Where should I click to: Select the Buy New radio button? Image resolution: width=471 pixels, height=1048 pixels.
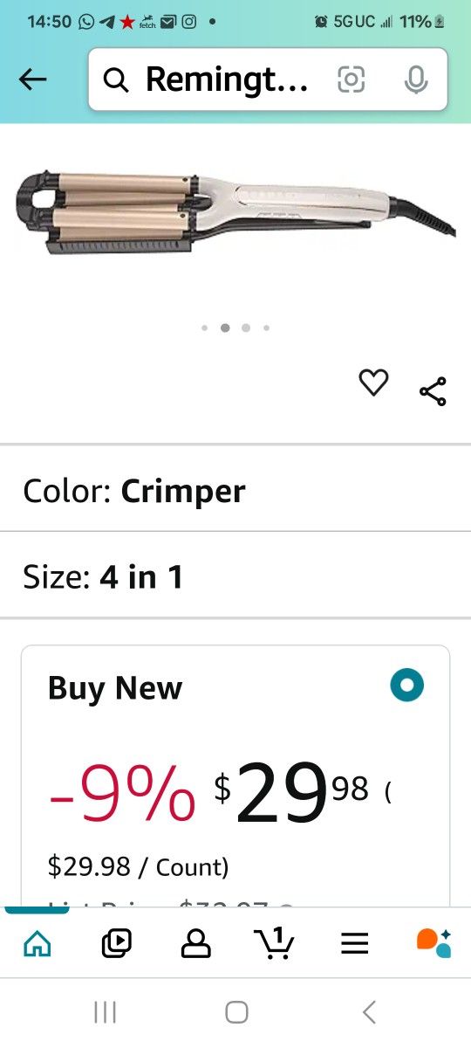[x=406, y=685]
